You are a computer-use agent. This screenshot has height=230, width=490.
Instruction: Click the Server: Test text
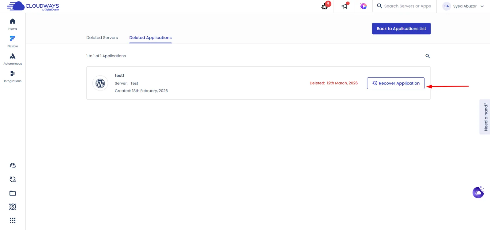(126, 83)
